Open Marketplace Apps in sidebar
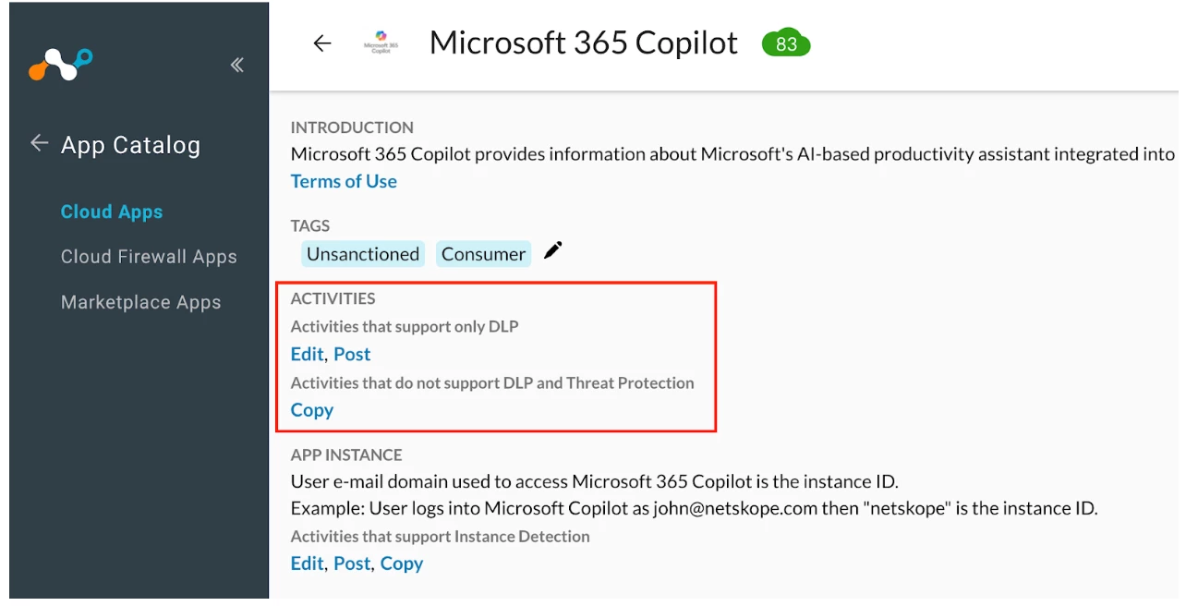Image resolution: width=1186 pixels, height=606 pixels. click(x=140, y=302)
